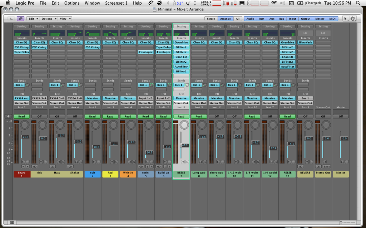366x228 pixels.
Task: Open SilverVerb insert on REVERB strip
Action: pos(305,42)
